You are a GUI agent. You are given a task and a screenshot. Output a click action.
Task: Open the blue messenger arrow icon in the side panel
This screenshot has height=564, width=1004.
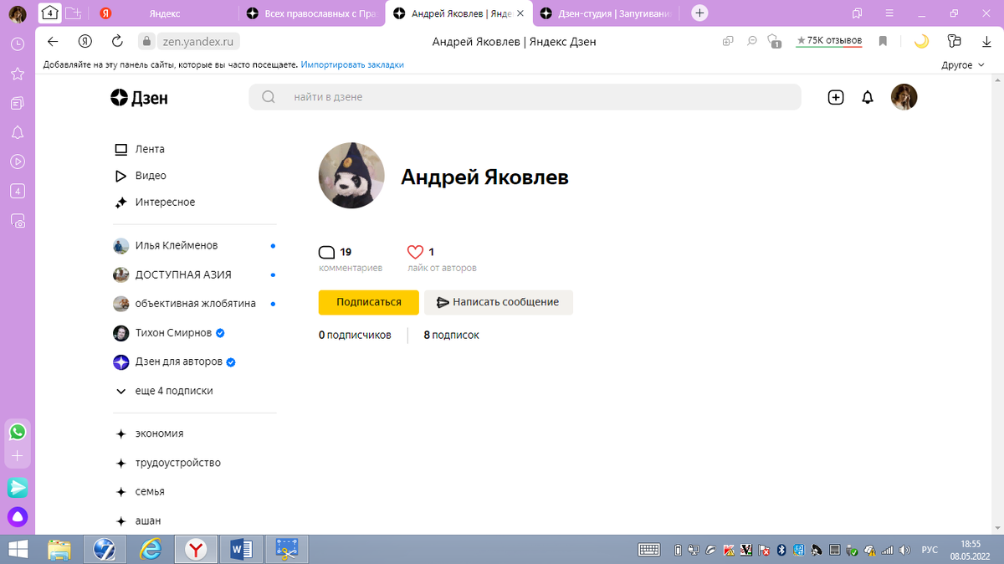[18, 487]
